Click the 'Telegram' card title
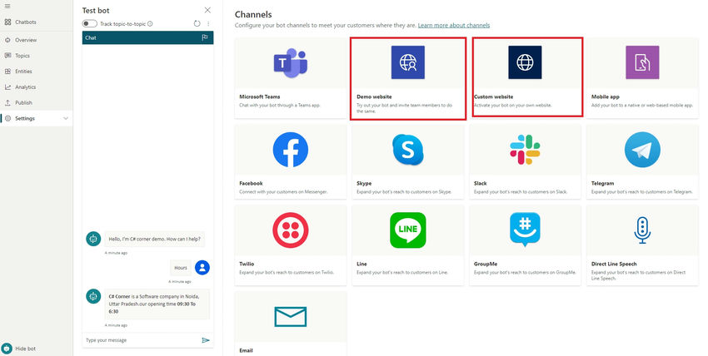The image size is (708, 356). coord(603,184)
